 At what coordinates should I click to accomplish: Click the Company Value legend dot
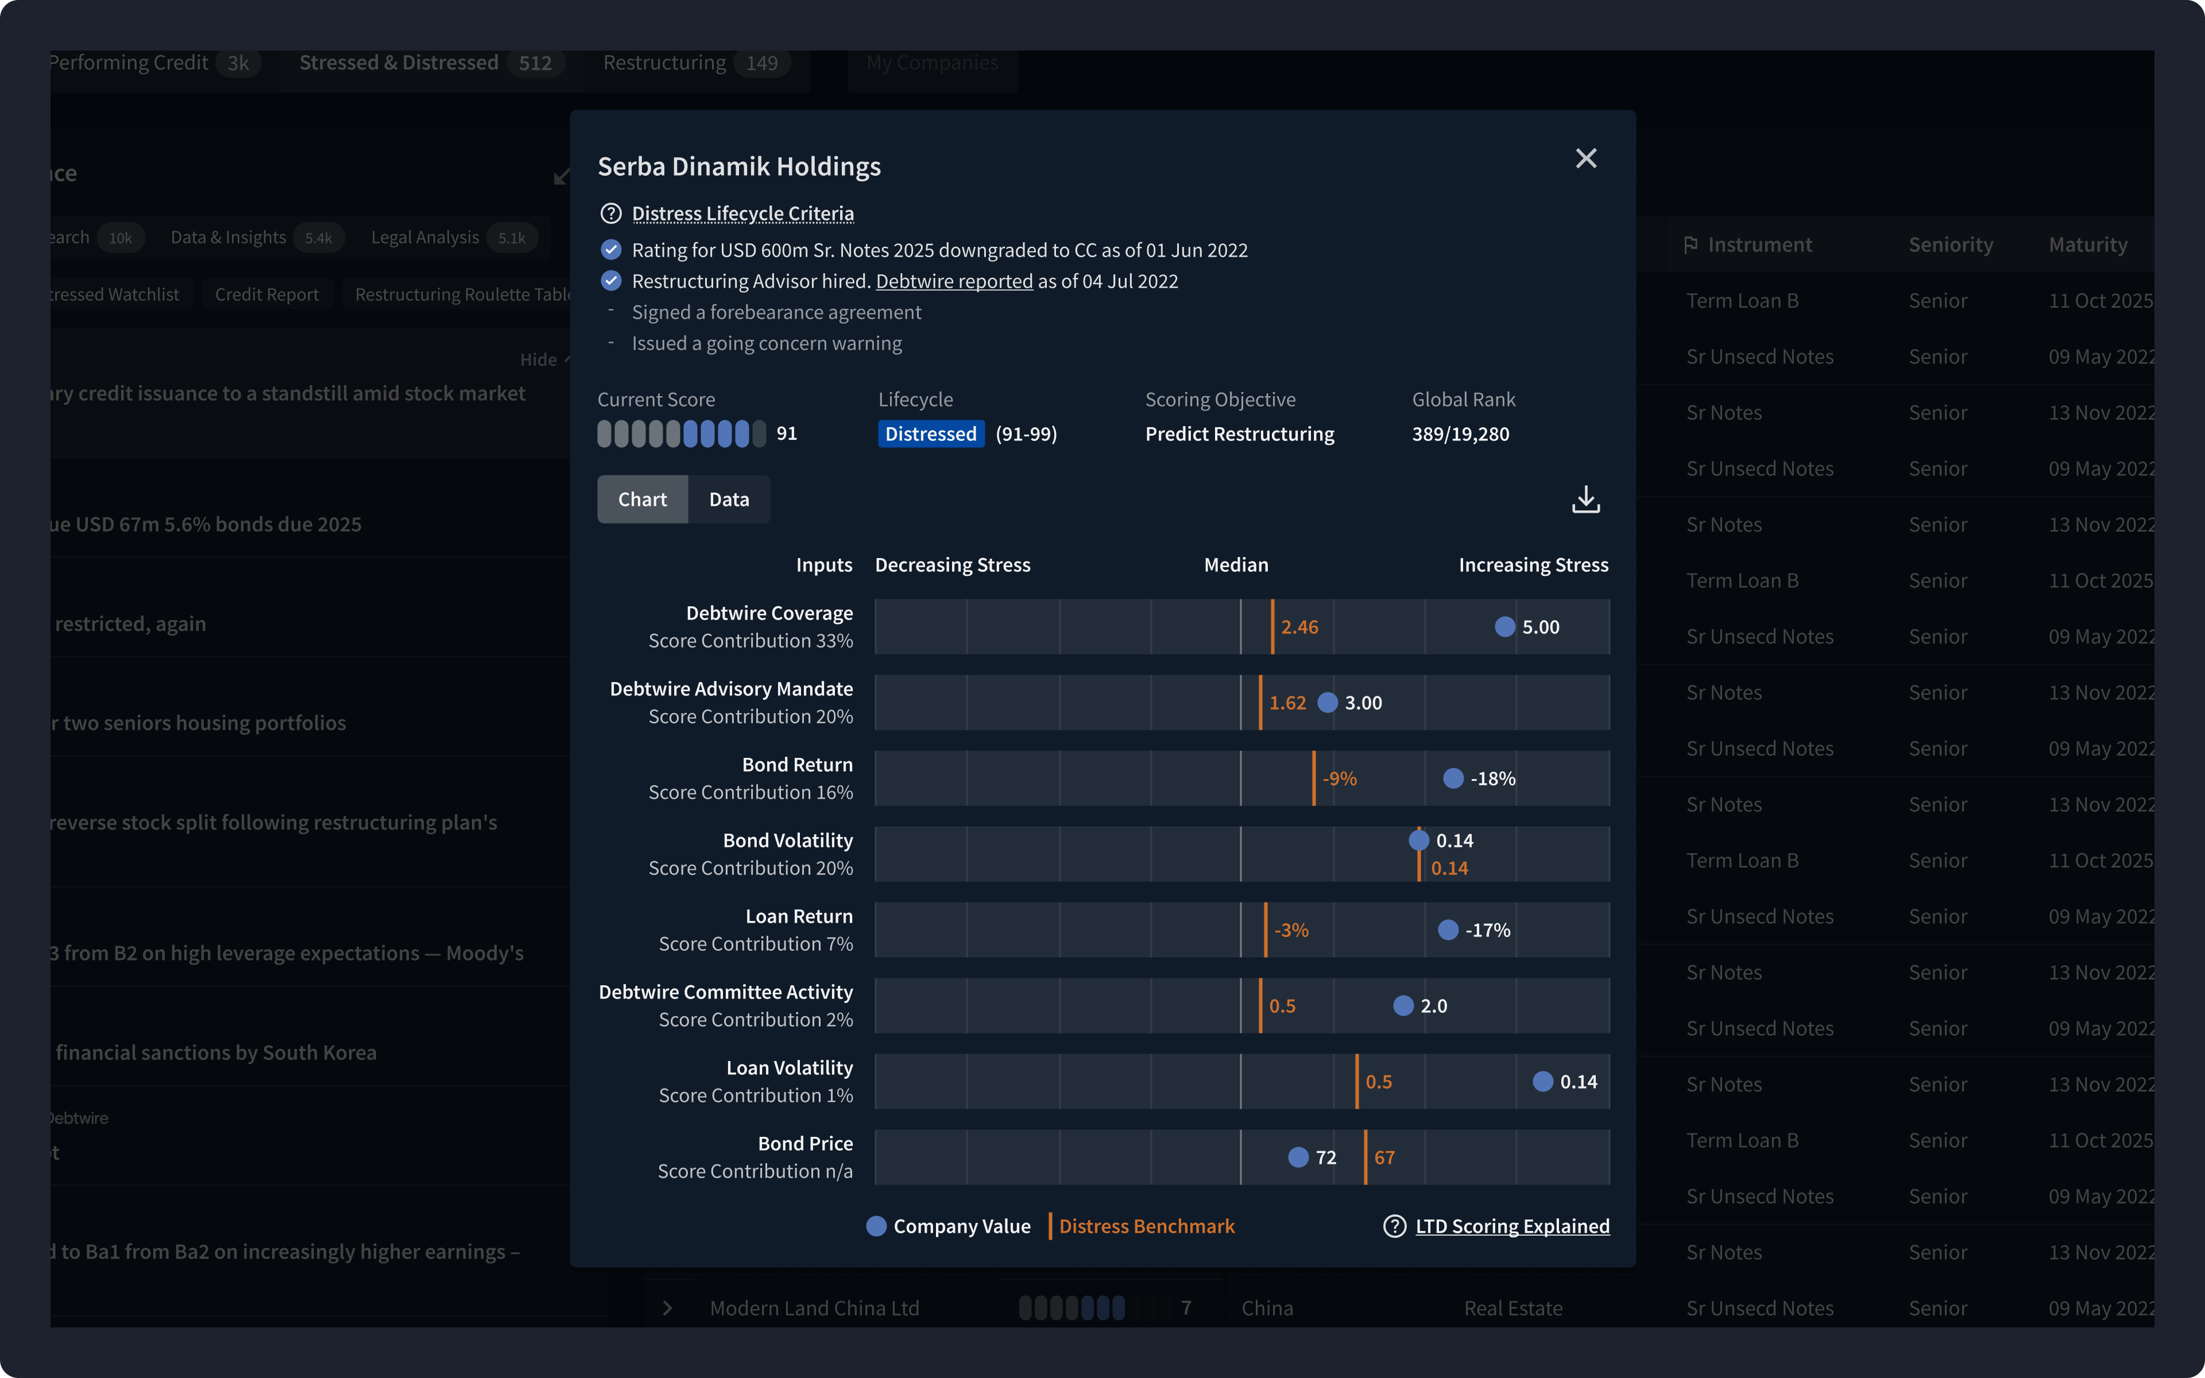(x=876, y=1226)
